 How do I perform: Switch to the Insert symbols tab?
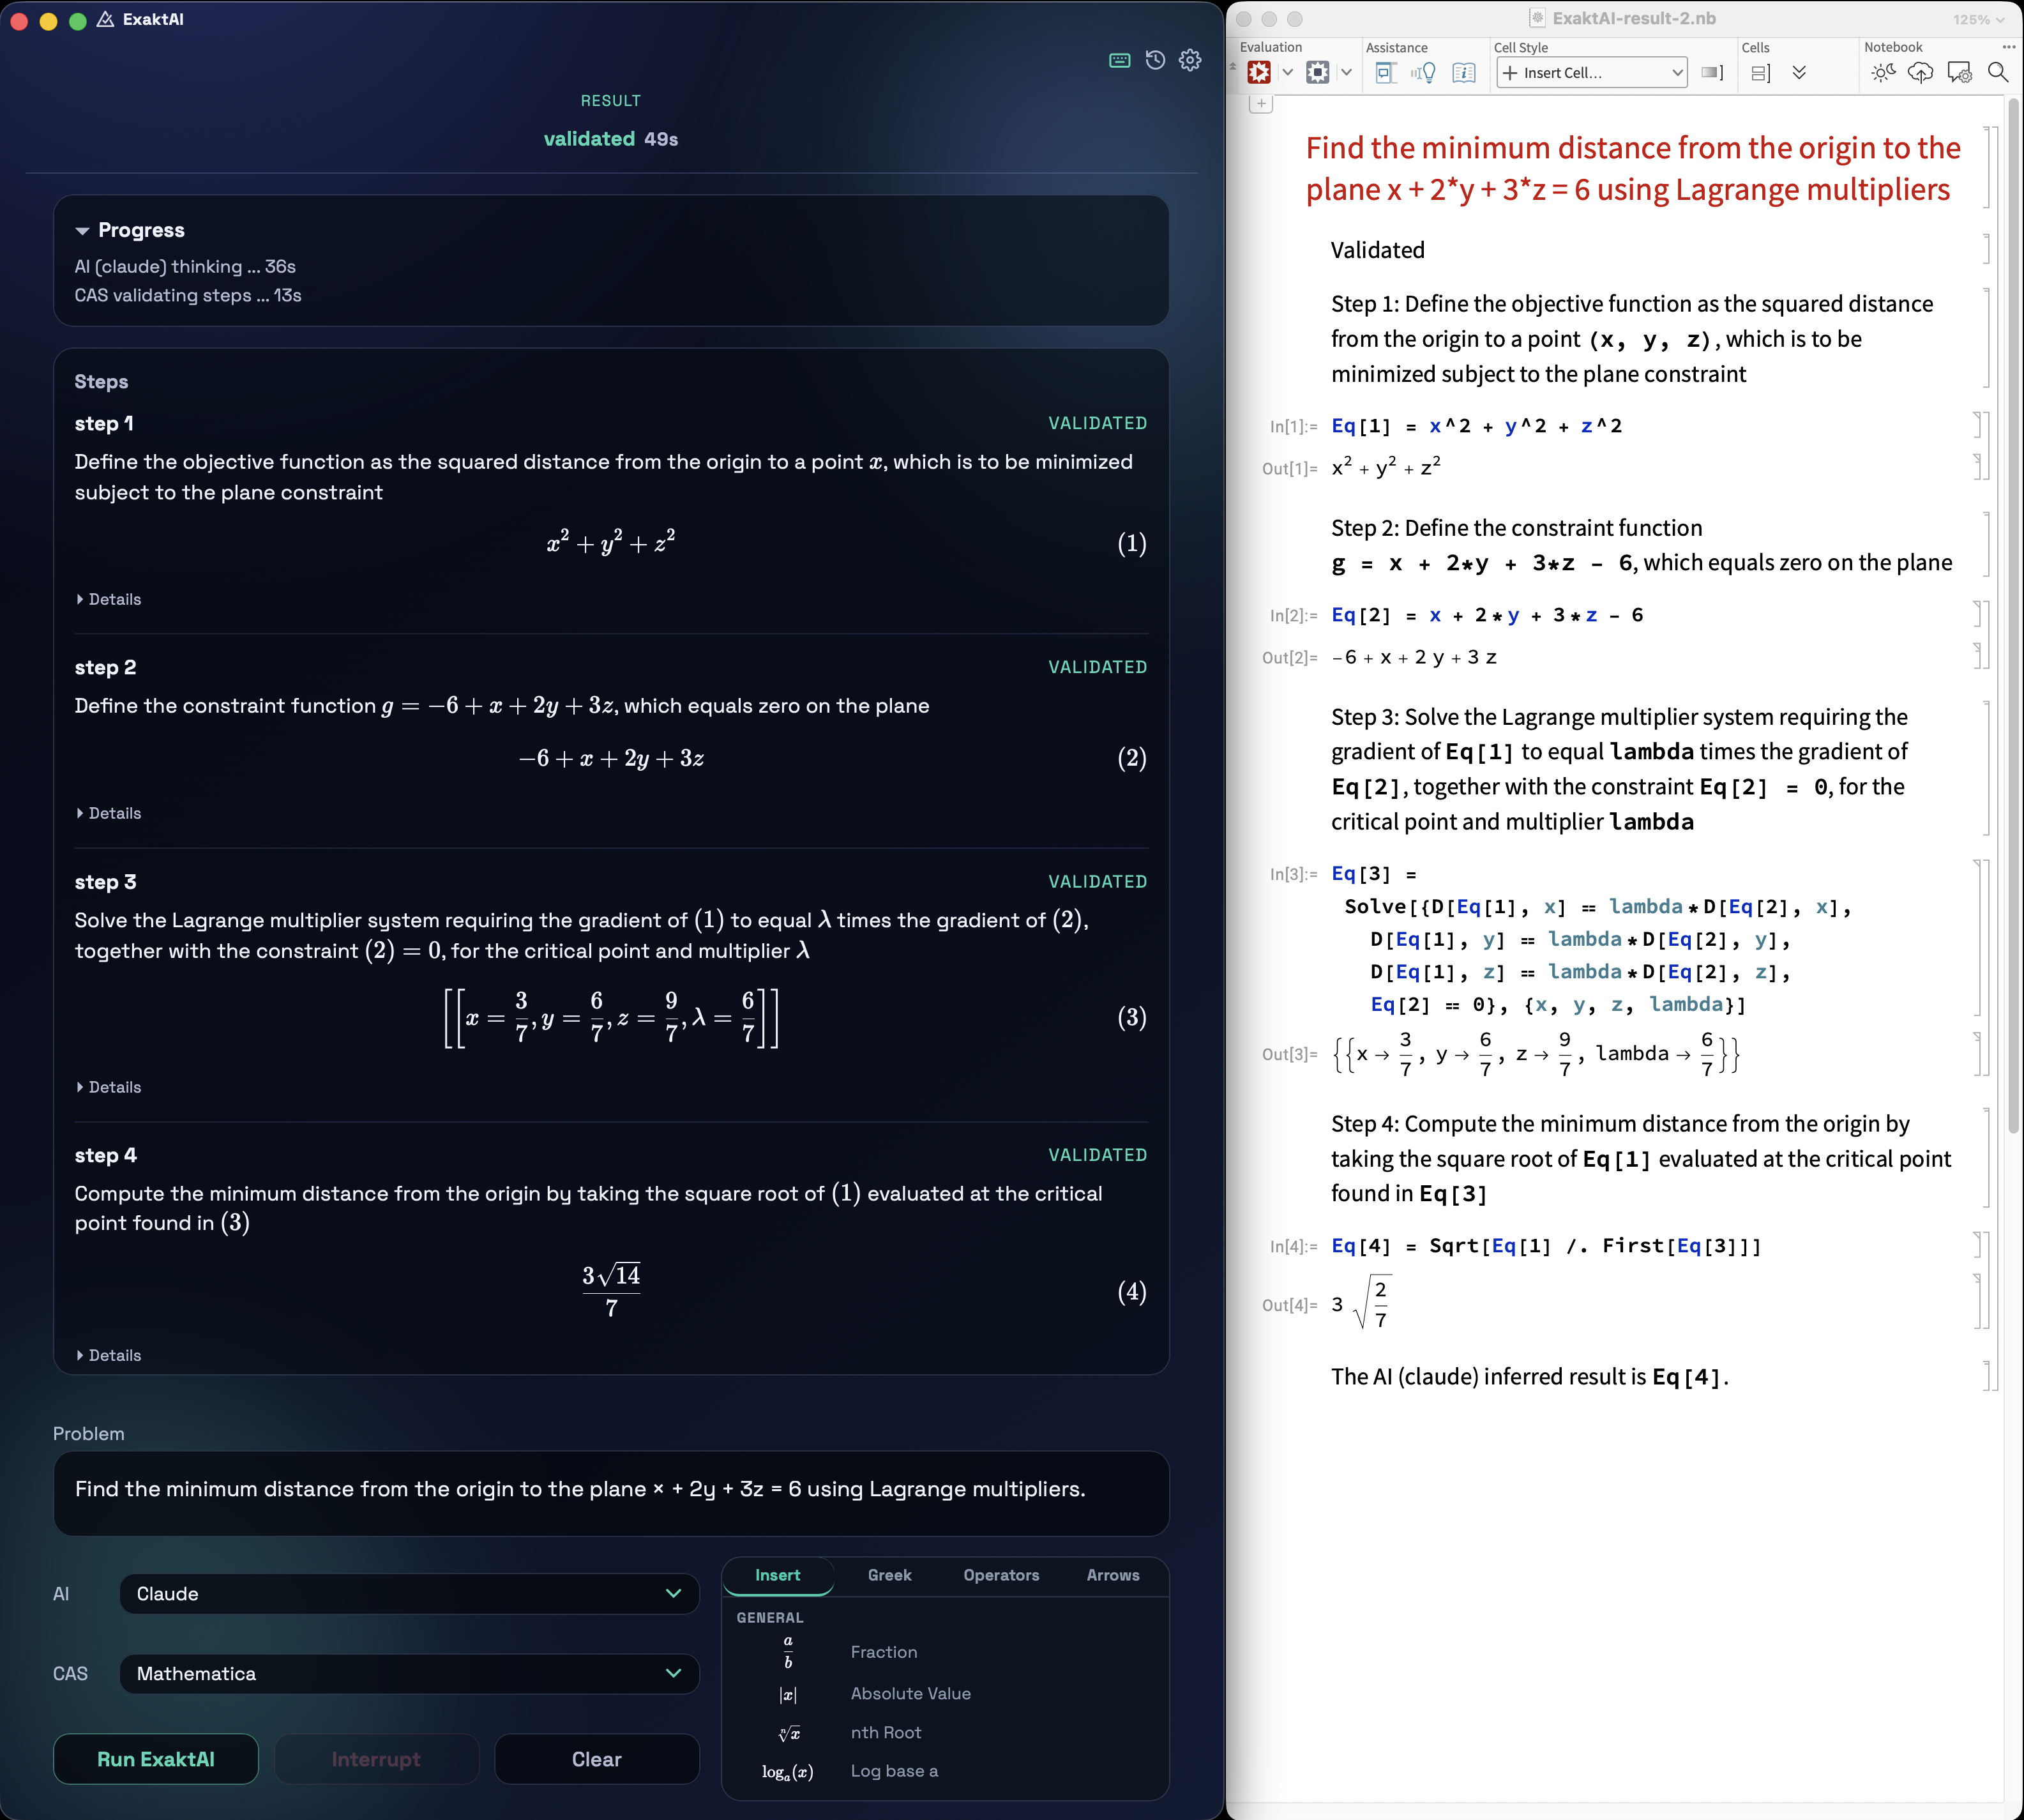pyautogui.click(x=777, y=1575)
